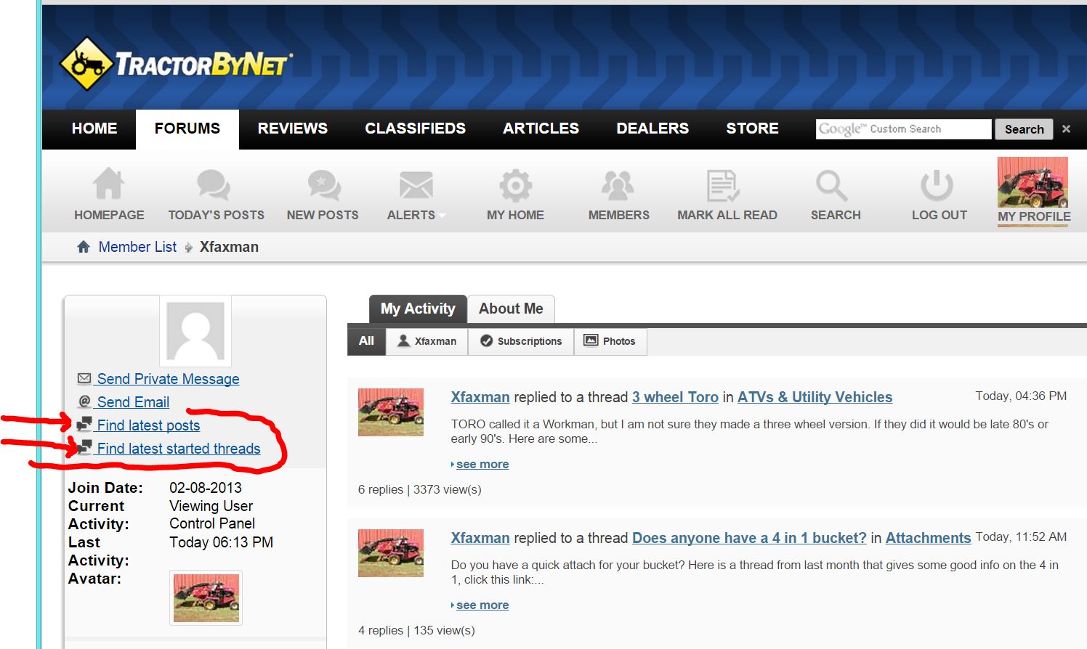This screenshot has height=649, width=1087.
Task: Expand 'see more' on 3 wheel Toro post
Action: click(482, 465)
